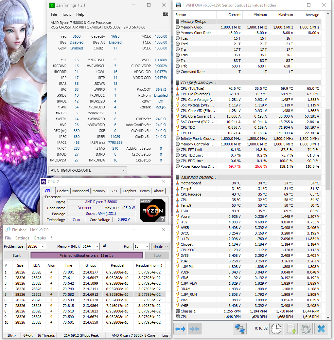Open the LinX Problem size dropdown
The image size is (334, 340).
point(43,247)
